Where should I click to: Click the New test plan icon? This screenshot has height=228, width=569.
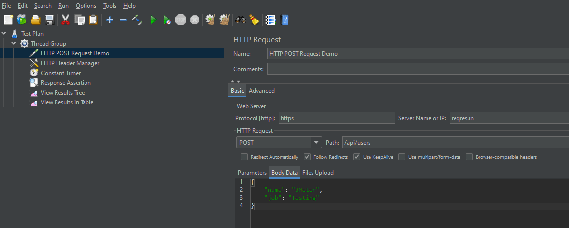click(x=8, y=20)
